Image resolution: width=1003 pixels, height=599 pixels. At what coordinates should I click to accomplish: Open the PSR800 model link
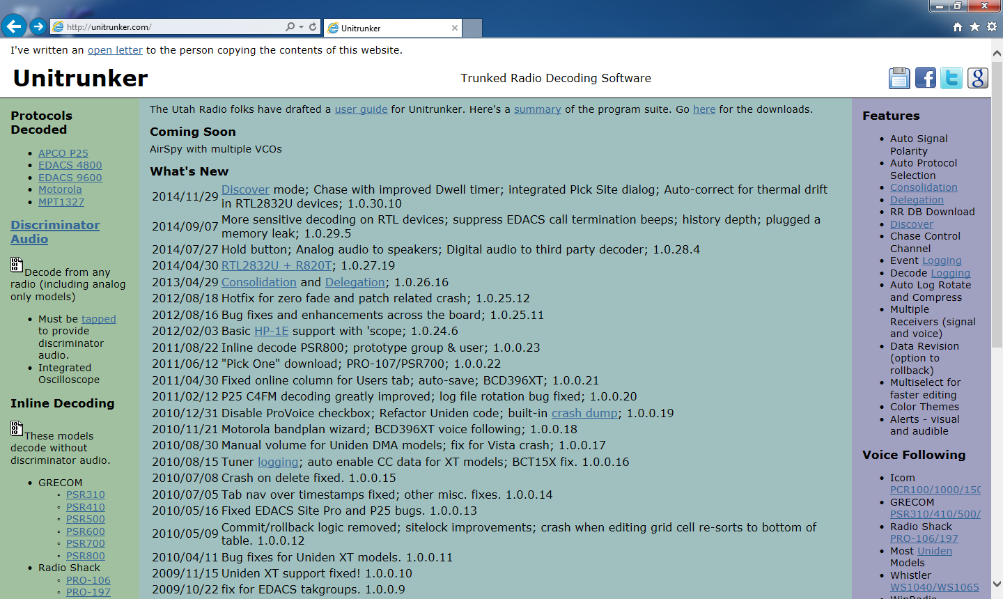pyautogui.click(x=86, y=556)
